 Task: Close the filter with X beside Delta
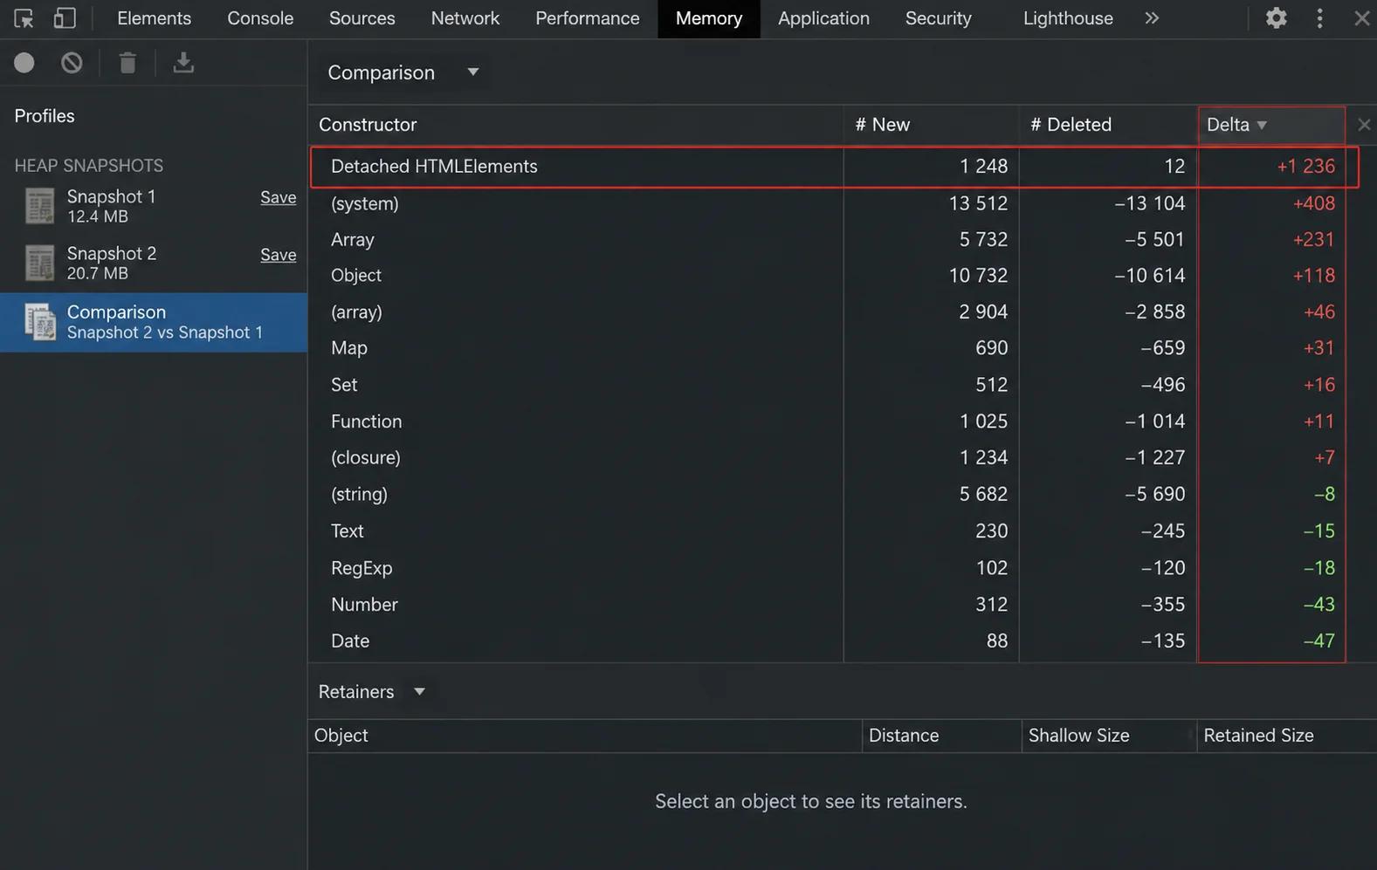click(x=1363, y=125)
